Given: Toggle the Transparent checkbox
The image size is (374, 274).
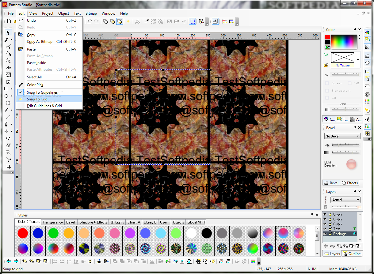Looking at the screenshot, I should click(x=327, y=91).
